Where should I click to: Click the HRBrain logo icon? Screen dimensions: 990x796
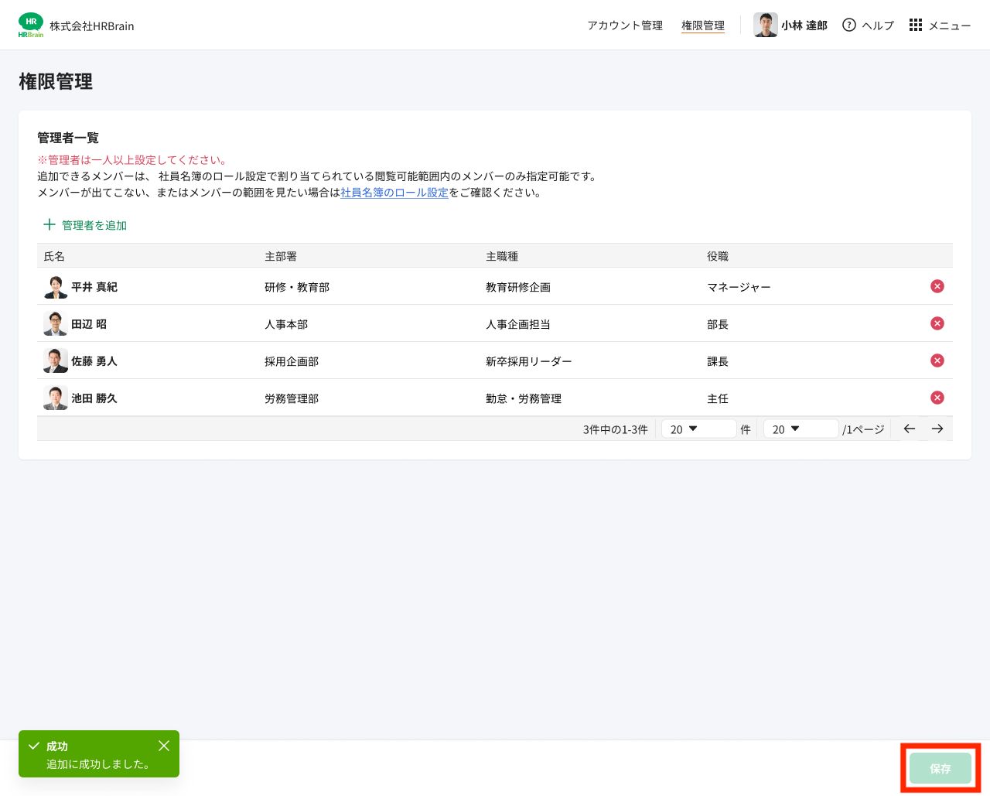31,24
